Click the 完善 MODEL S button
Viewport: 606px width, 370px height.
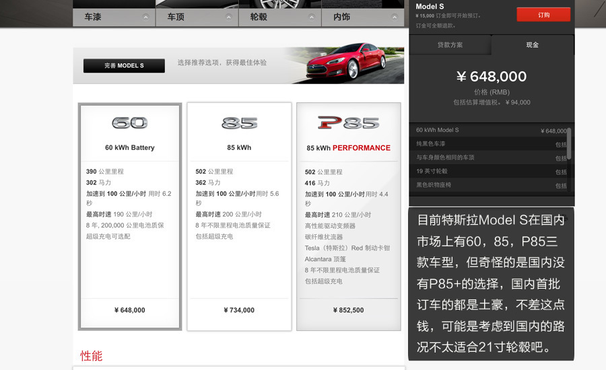pos(124,66)
